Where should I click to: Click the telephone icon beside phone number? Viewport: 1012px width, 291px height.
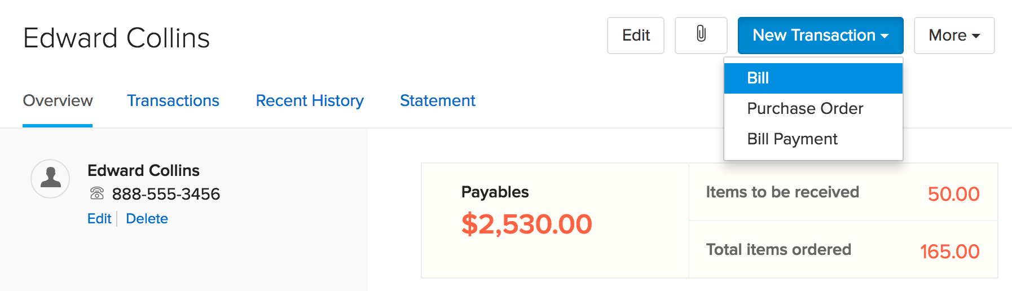[x=97, y=193]
